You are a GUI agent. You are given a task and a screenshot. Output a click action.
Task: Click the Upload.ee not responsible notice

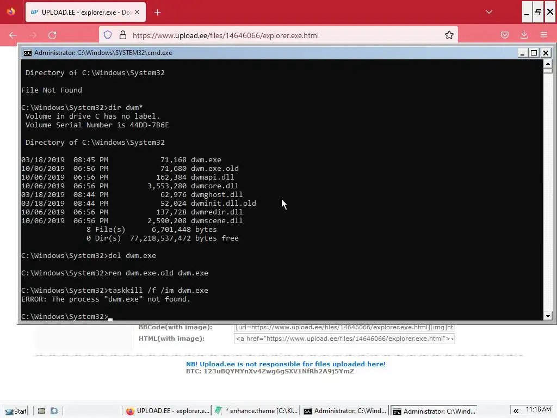point(286,364)
